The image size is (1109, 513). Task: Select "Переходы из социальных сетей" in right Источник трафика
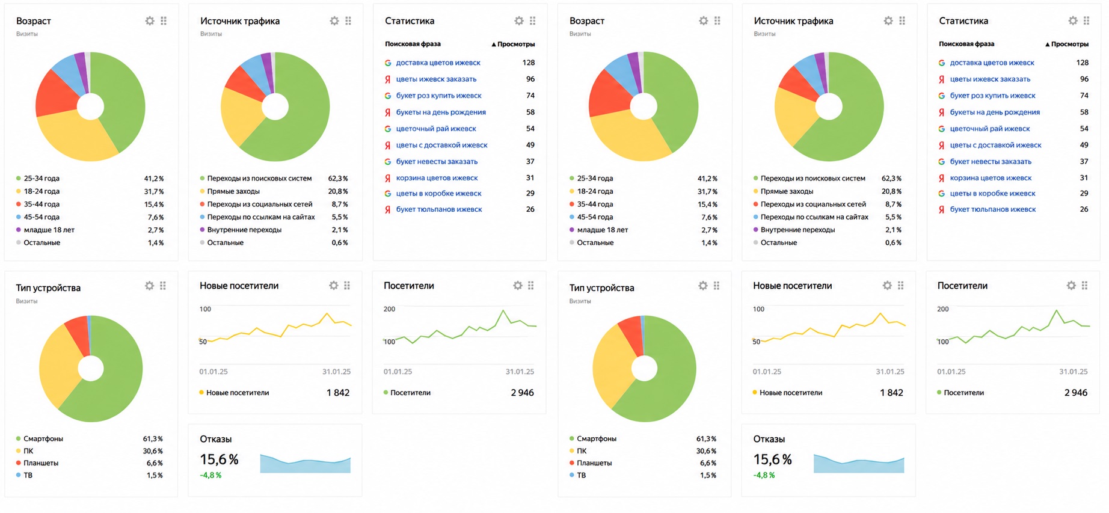tap(813, 204)
